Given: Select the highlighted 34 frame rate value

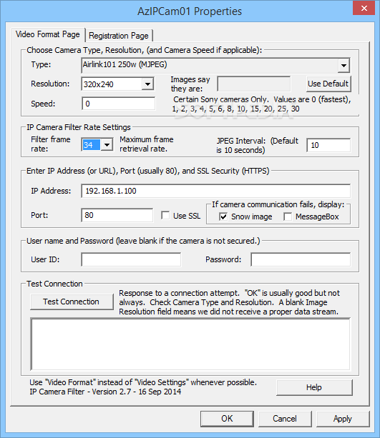Looking at the screenshot, I should tap(91, 145).
